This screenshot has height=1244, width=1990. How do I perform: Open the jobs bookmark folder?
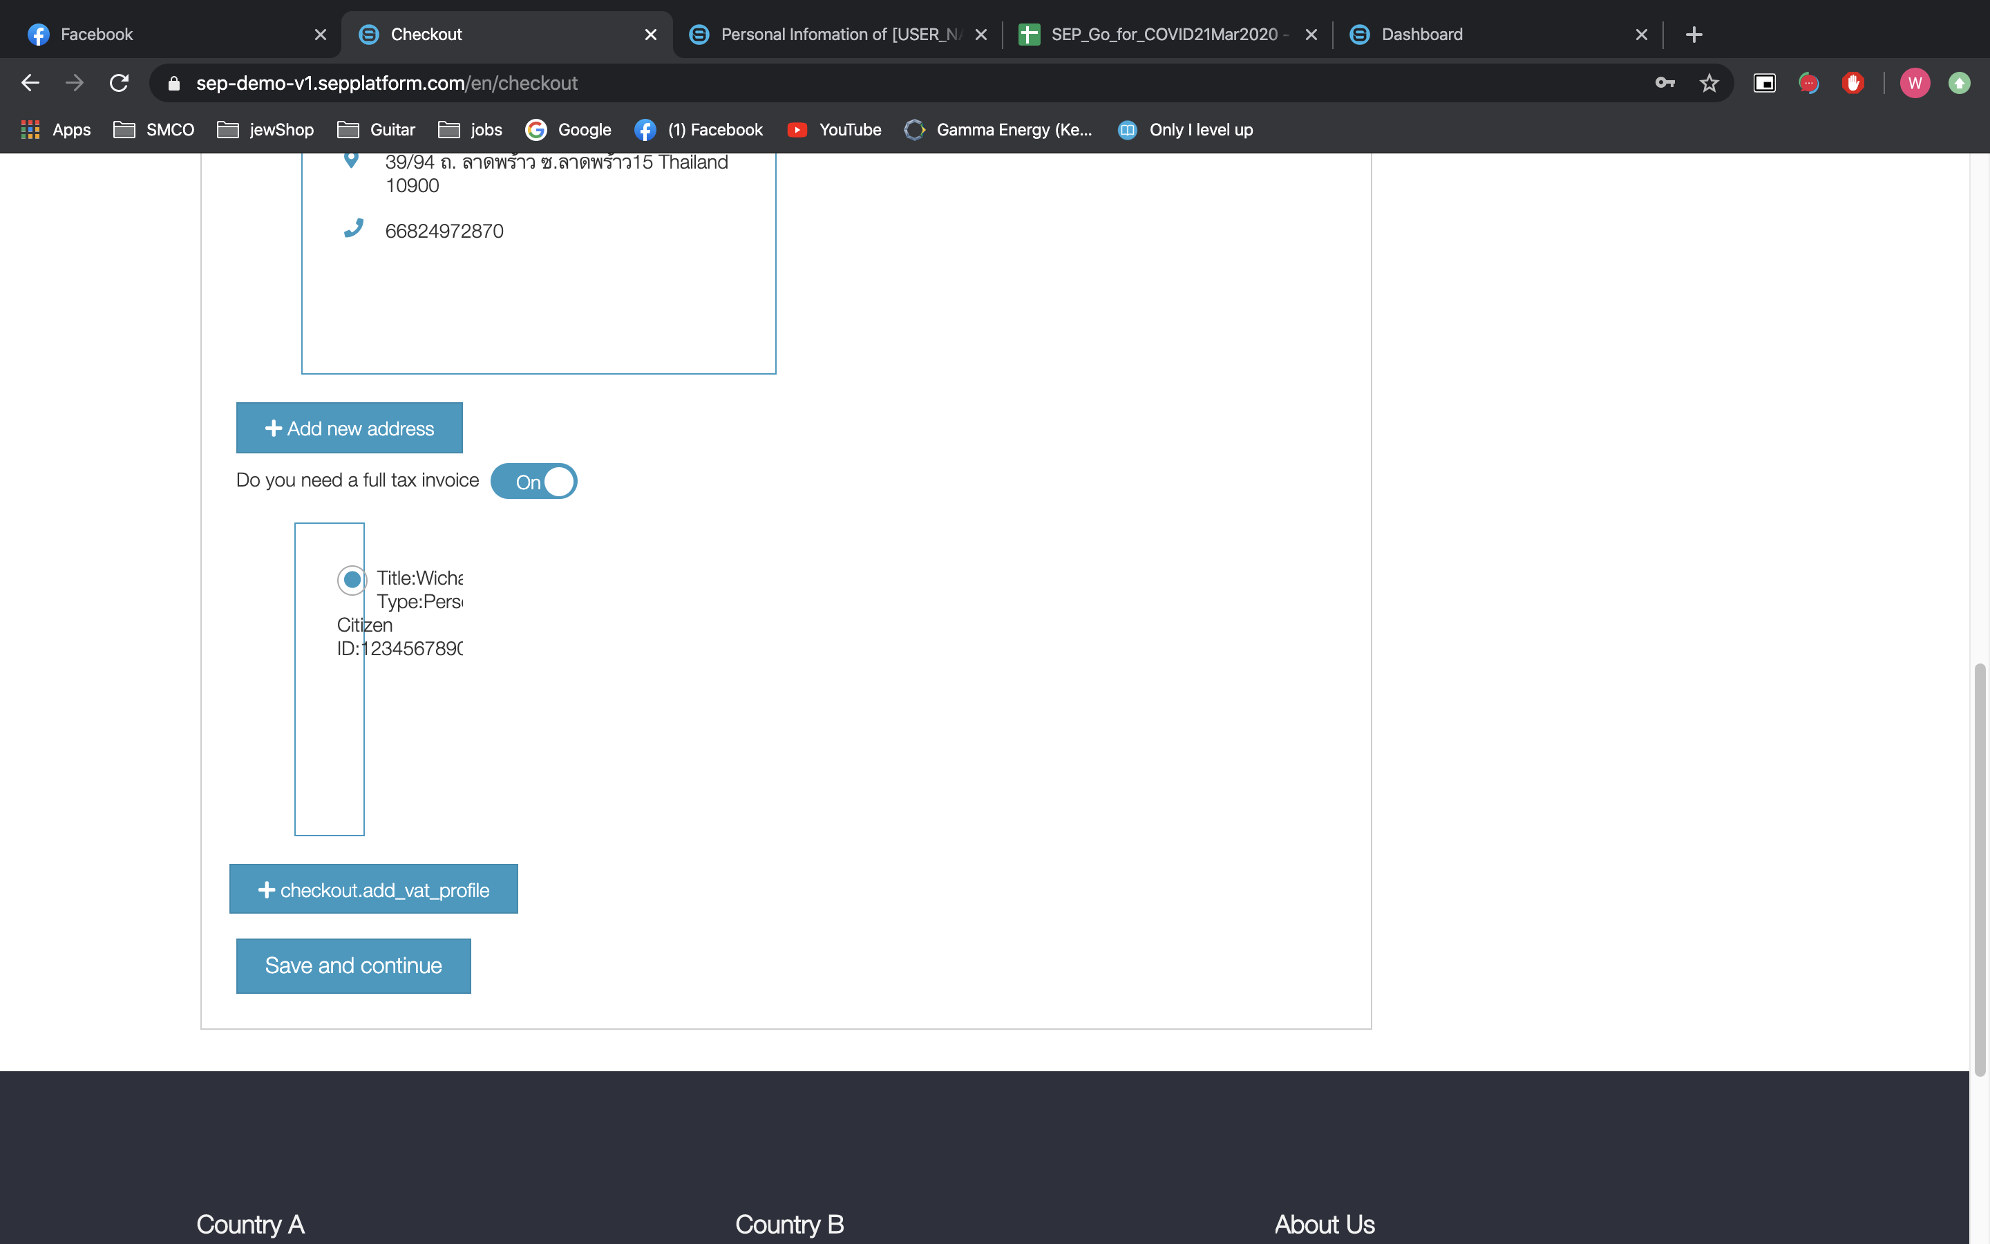pos(470,130)
